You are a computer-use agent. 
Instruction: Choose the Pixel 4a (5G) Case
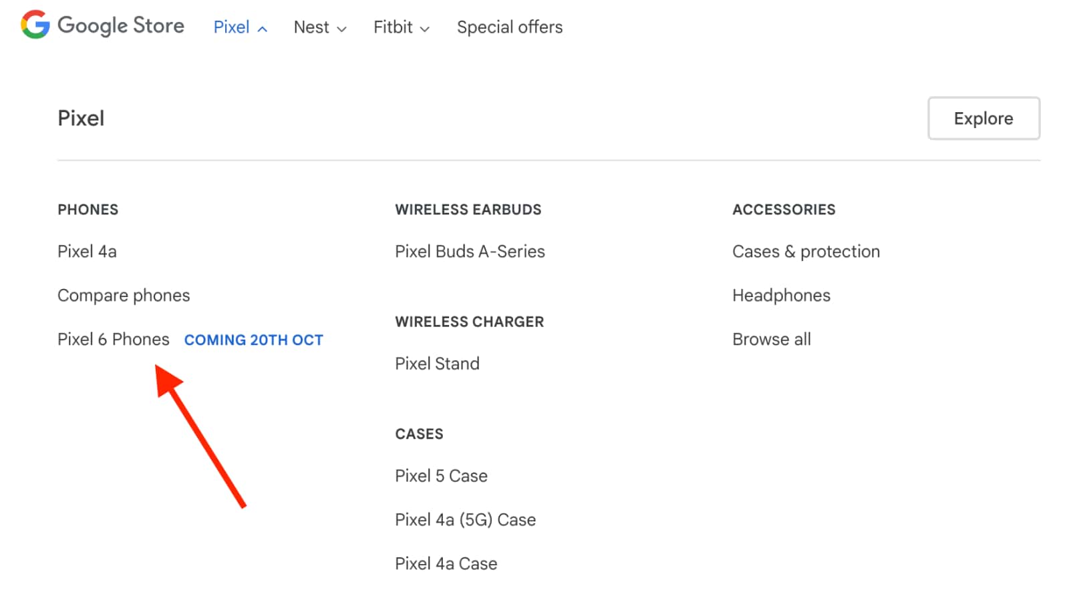[465, 520]
